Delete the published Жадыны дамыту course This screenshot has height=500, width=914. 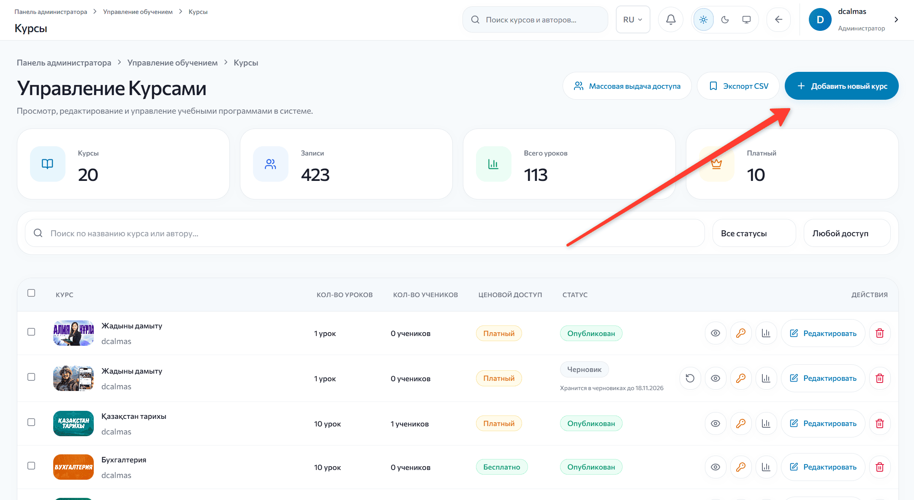tap(880, 333)
